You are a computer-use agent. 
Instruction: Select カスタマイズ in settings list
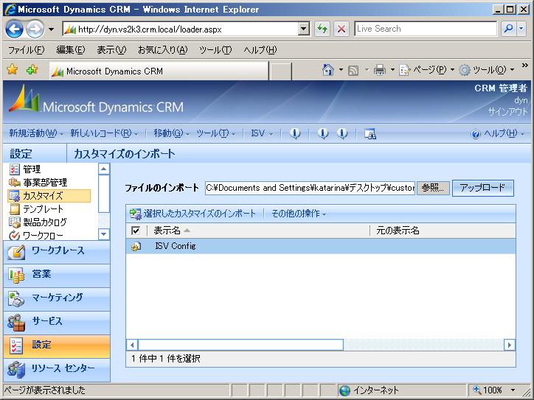(49, 196)
